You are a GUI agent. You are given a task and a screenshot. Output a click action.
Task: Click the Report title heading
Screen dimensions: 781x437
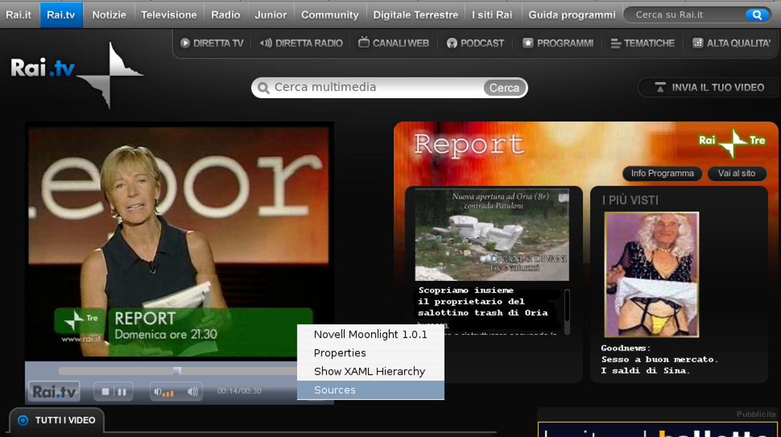[469, 144]
